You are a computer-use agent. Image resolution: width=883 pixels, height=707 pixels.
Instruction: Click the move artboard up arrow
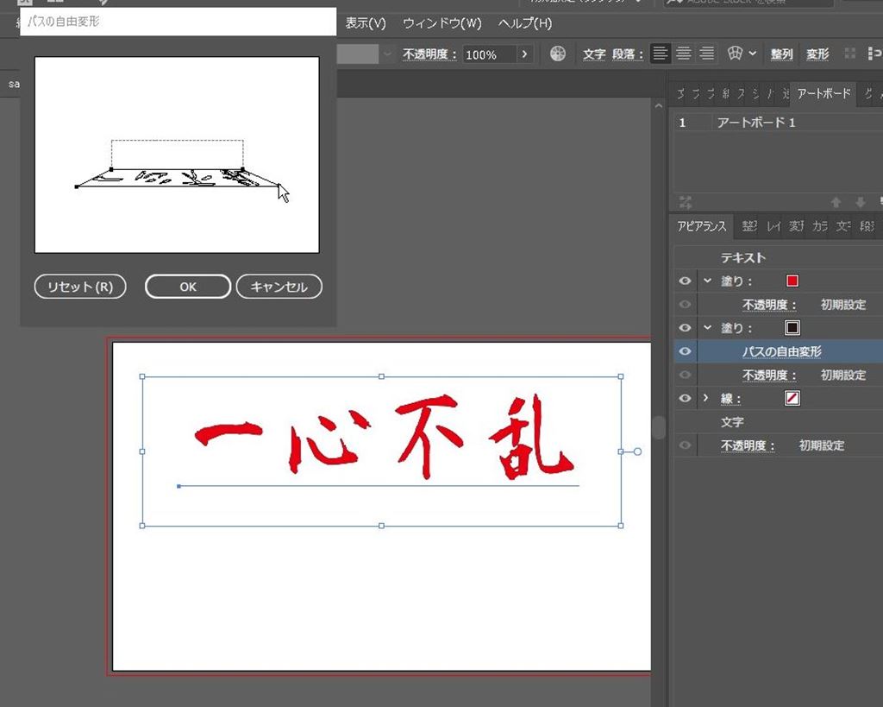(836, 202)
